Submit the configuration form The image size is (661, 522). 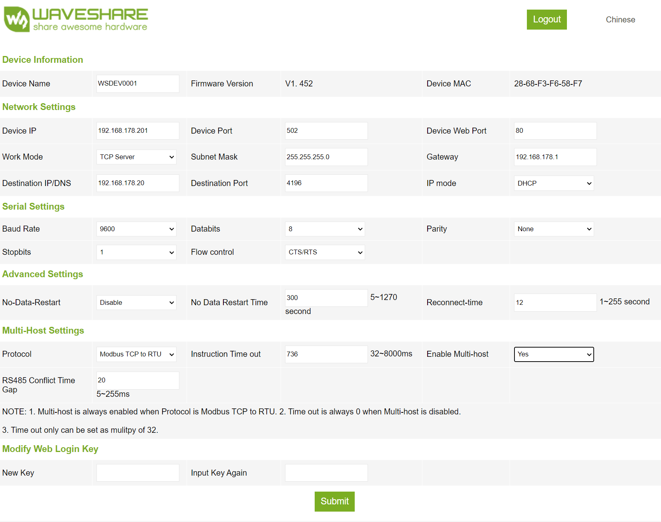(334, 501)
